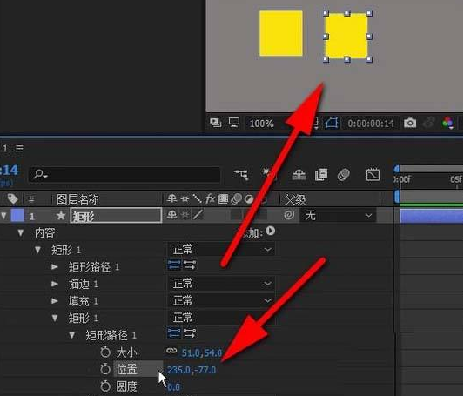
Task: Expand the 描边 1 stroke properties
Action: pyautogui.click(x=55, y=284)
